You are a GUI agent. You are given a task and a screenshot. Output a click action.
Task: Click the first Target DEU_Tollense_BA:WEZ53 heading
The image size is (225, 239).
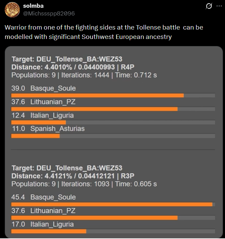coord(67,59)
